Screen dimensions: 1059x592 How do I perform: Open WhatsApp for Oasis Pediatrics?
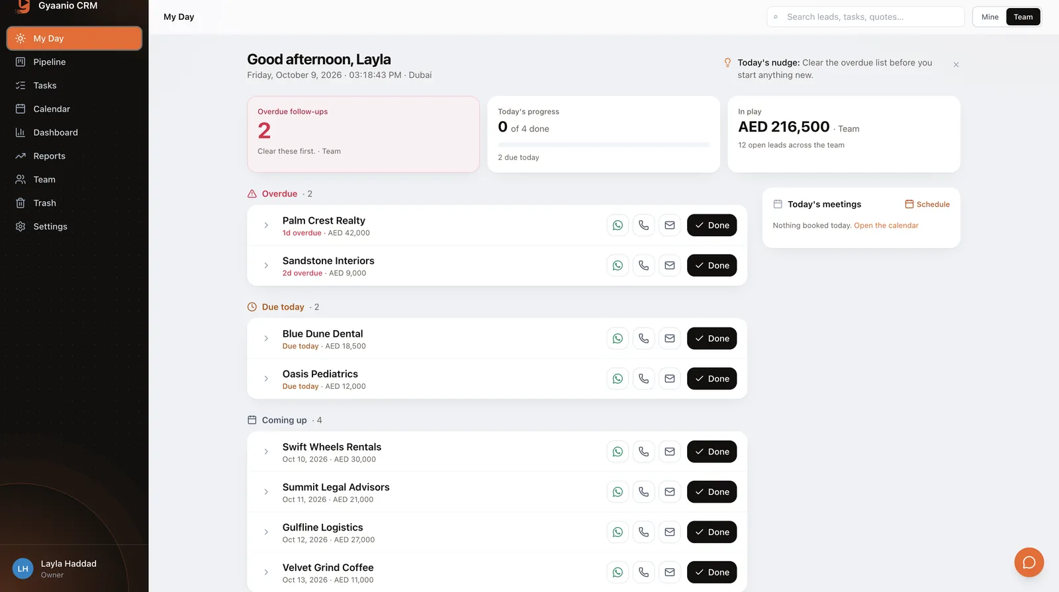pos(618,379)
